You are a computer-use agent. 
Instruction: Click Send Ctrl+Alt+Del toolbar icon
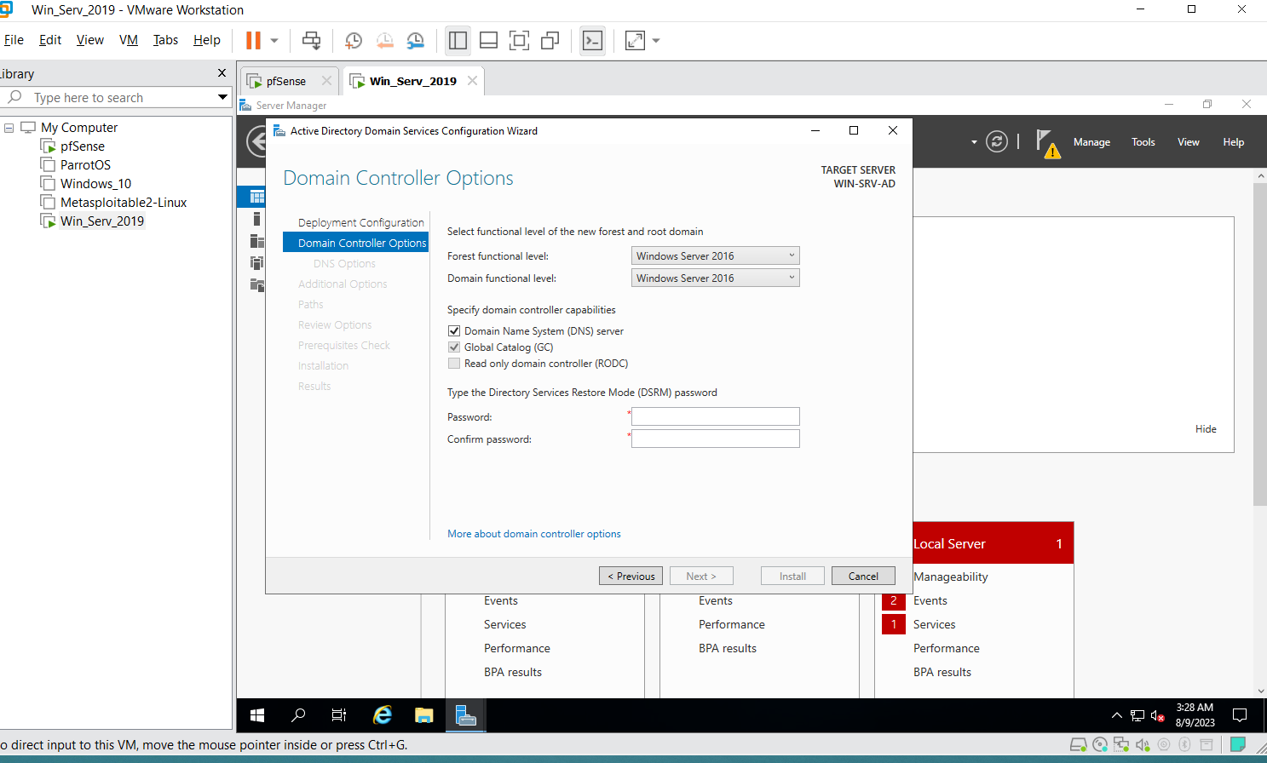tap(312, 40)
